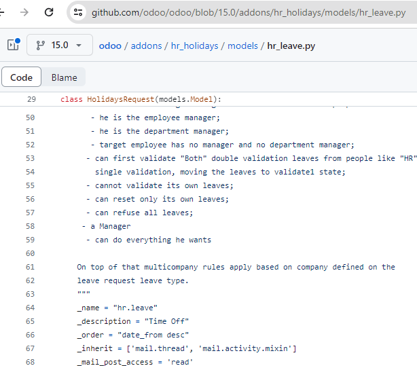Select line number 68

coord(31,362)
